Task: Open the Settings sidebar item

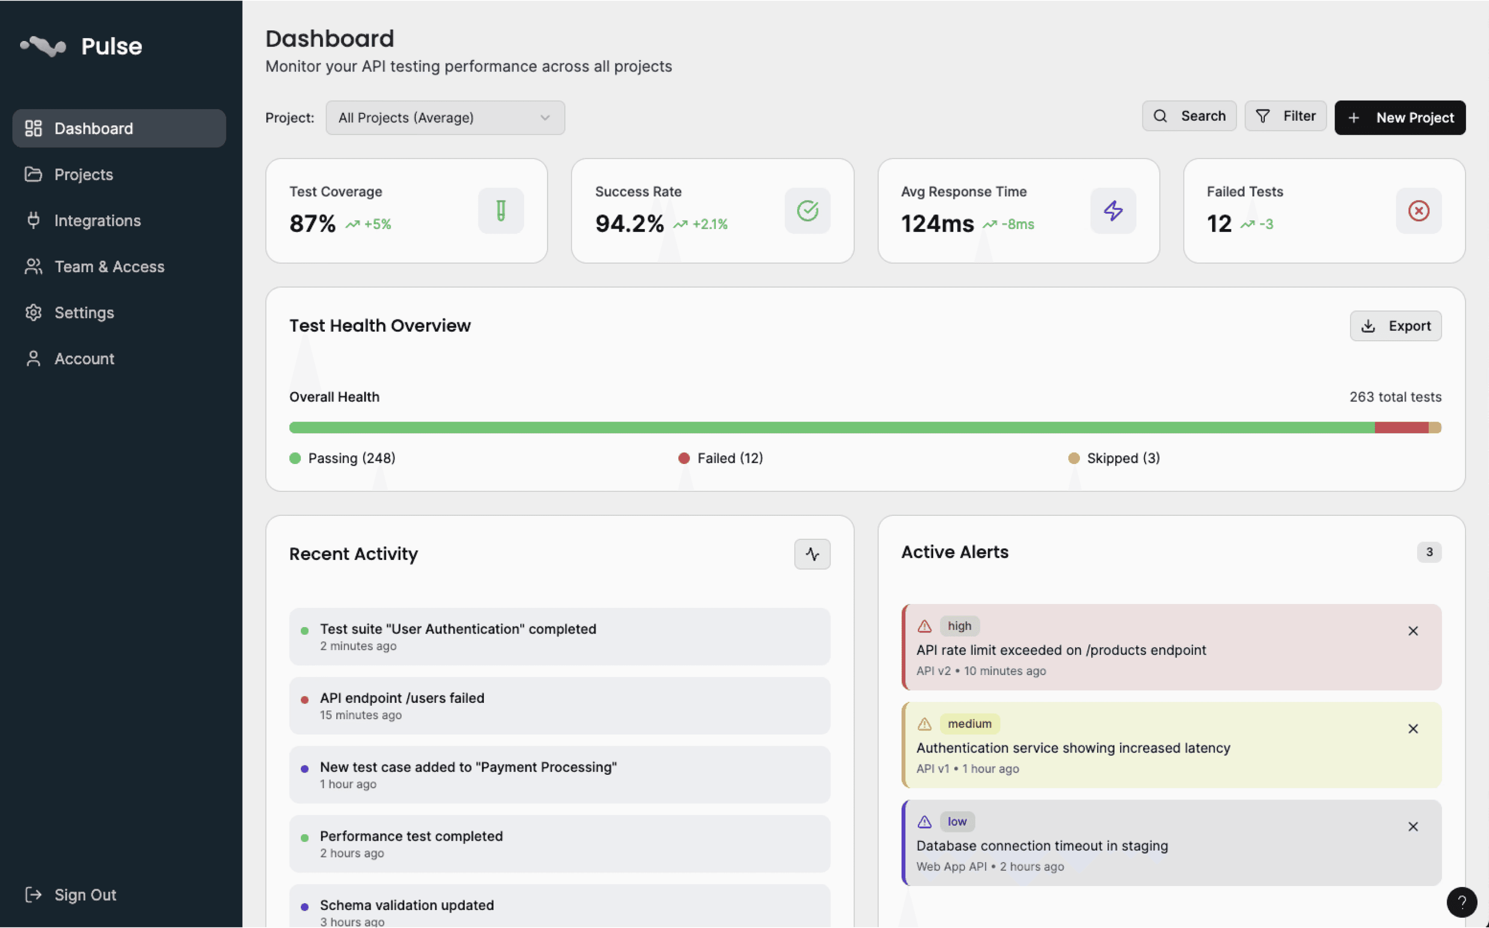Action: [x=84, y=312]
